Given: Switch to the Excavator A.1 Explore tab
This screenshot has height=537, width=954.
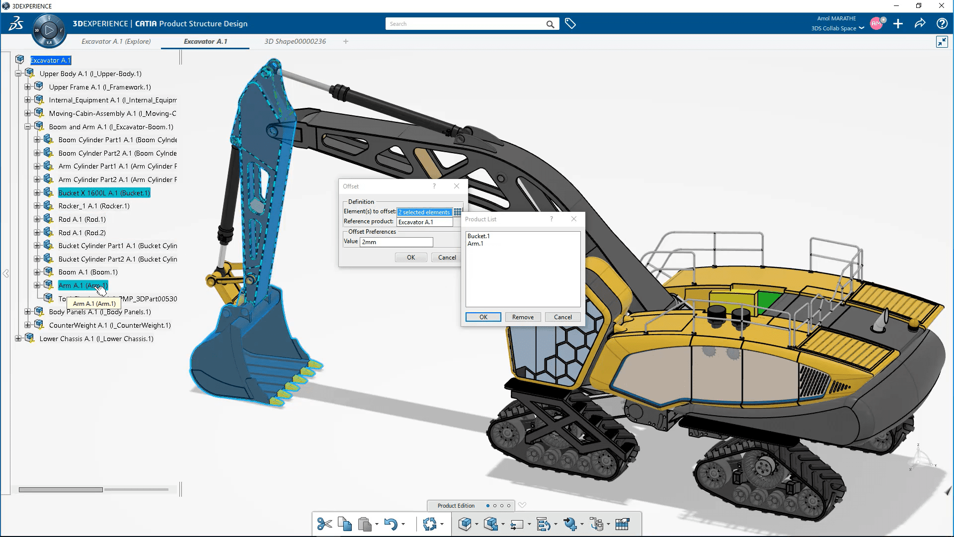Looking at the screenshot, I should [115, 41].
